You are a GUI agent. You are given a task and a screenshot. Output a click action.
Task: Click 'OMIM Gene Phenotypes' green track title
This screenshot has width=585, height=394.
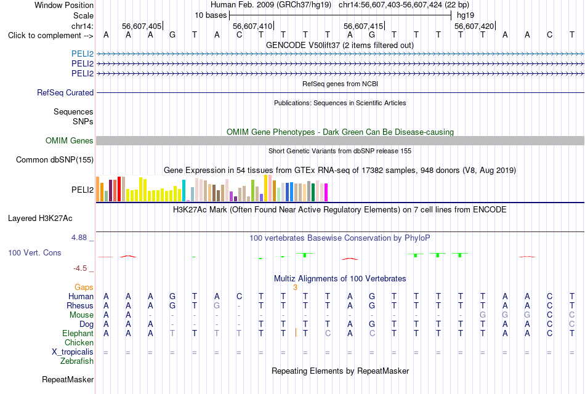point(341,132)
